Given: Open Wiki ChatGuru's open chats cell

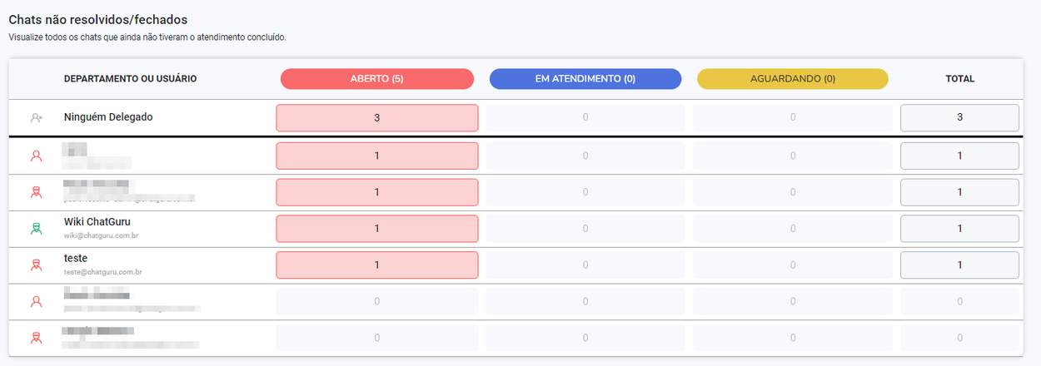Looking at the screenshot, I should coord(377,229).
